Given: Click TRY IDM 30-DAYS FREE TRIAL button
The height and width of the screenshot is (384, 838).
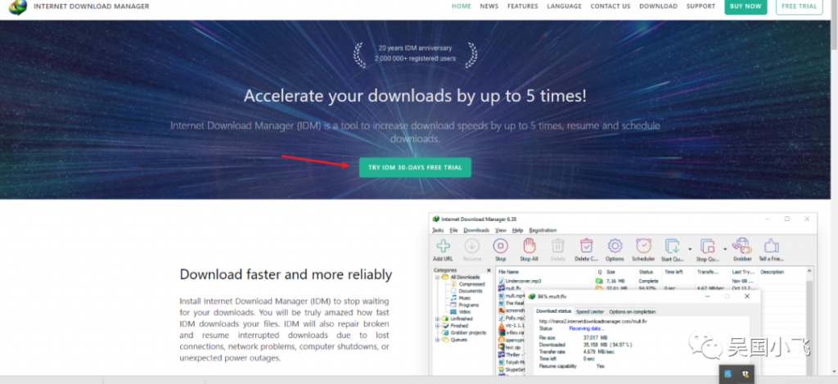Looking at the screenshot, I should 415,167.
